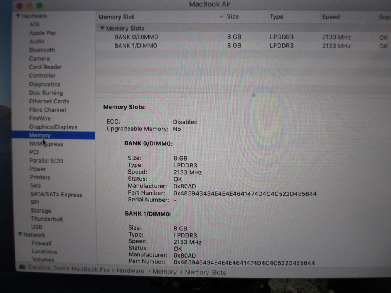
Task: Click the ECC Disabled value
Action: pyautogui.click(x=185, y=122)
